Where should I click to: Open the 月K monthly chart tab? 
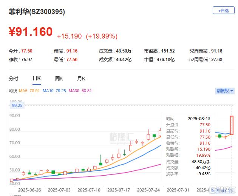pyautogui.click(x=81, y=79)
